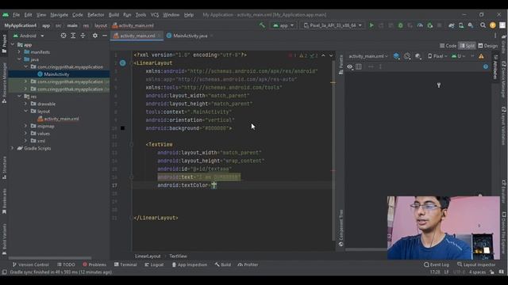Click the Sync Project with Gradle icon
The height and width of the screenshot is (285, 508).
pyautogui.click(x=452, y=25)
